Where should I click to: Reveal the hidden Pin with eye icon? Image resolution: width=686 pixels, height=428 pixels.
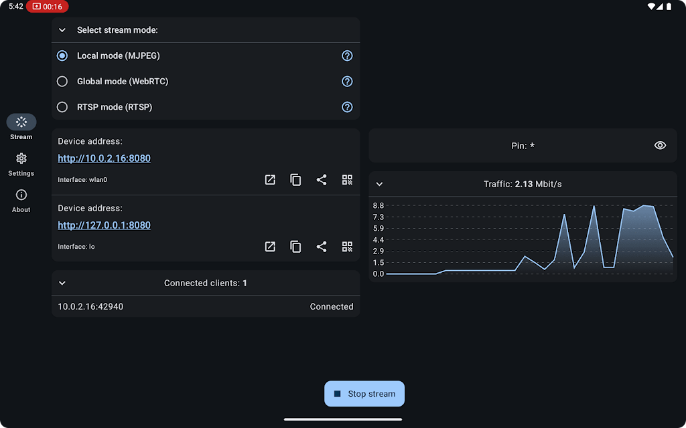click(x=660, y=145)
